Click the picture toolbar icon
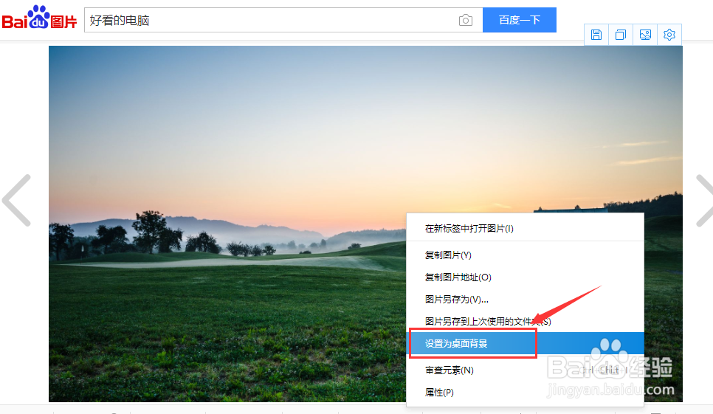The width and height of the screenshot is (713, 414). (x=645, y=35)
